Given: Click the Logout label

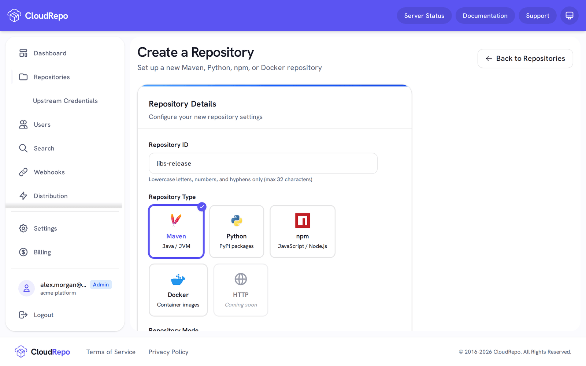Looking at the screenshot, I should (44, 315).
